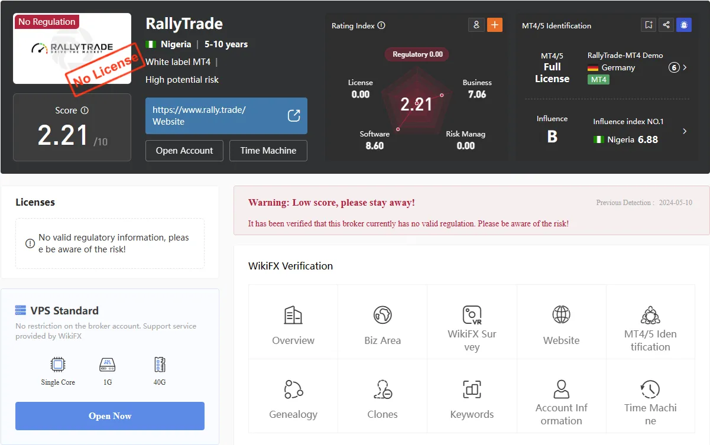Click the Open Now VPS button
This screenshot has height=445, width=710.
(110, 416)
